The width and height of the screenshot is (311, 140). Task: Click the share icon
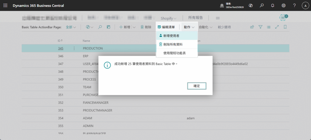pos(252,27)
